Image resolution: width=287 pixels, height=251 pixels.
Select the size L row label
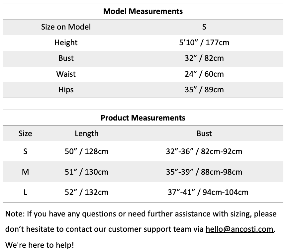(x=25, y=192)
